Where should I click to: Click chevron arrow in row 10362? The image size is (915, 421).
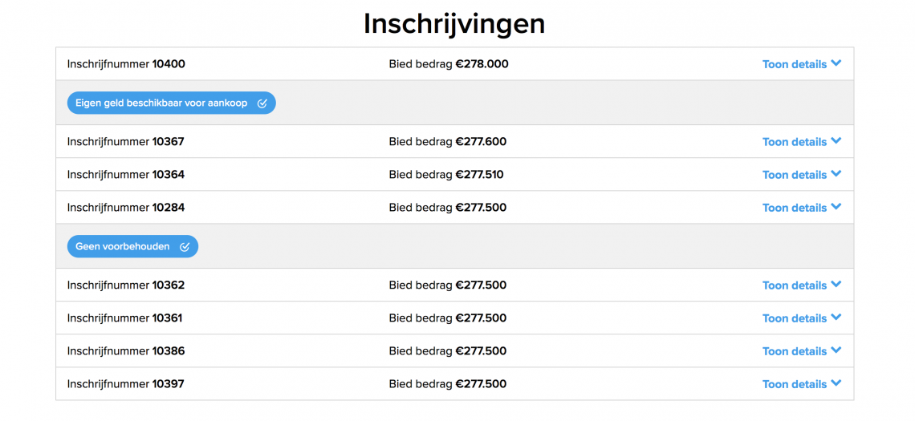coord(836,285)
